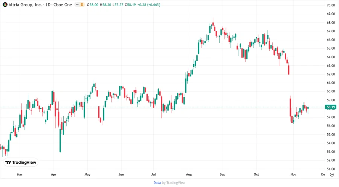This screenshot has width=339, height=187.
Task: Click the May label on time axis
Action: tap(87, 174)
